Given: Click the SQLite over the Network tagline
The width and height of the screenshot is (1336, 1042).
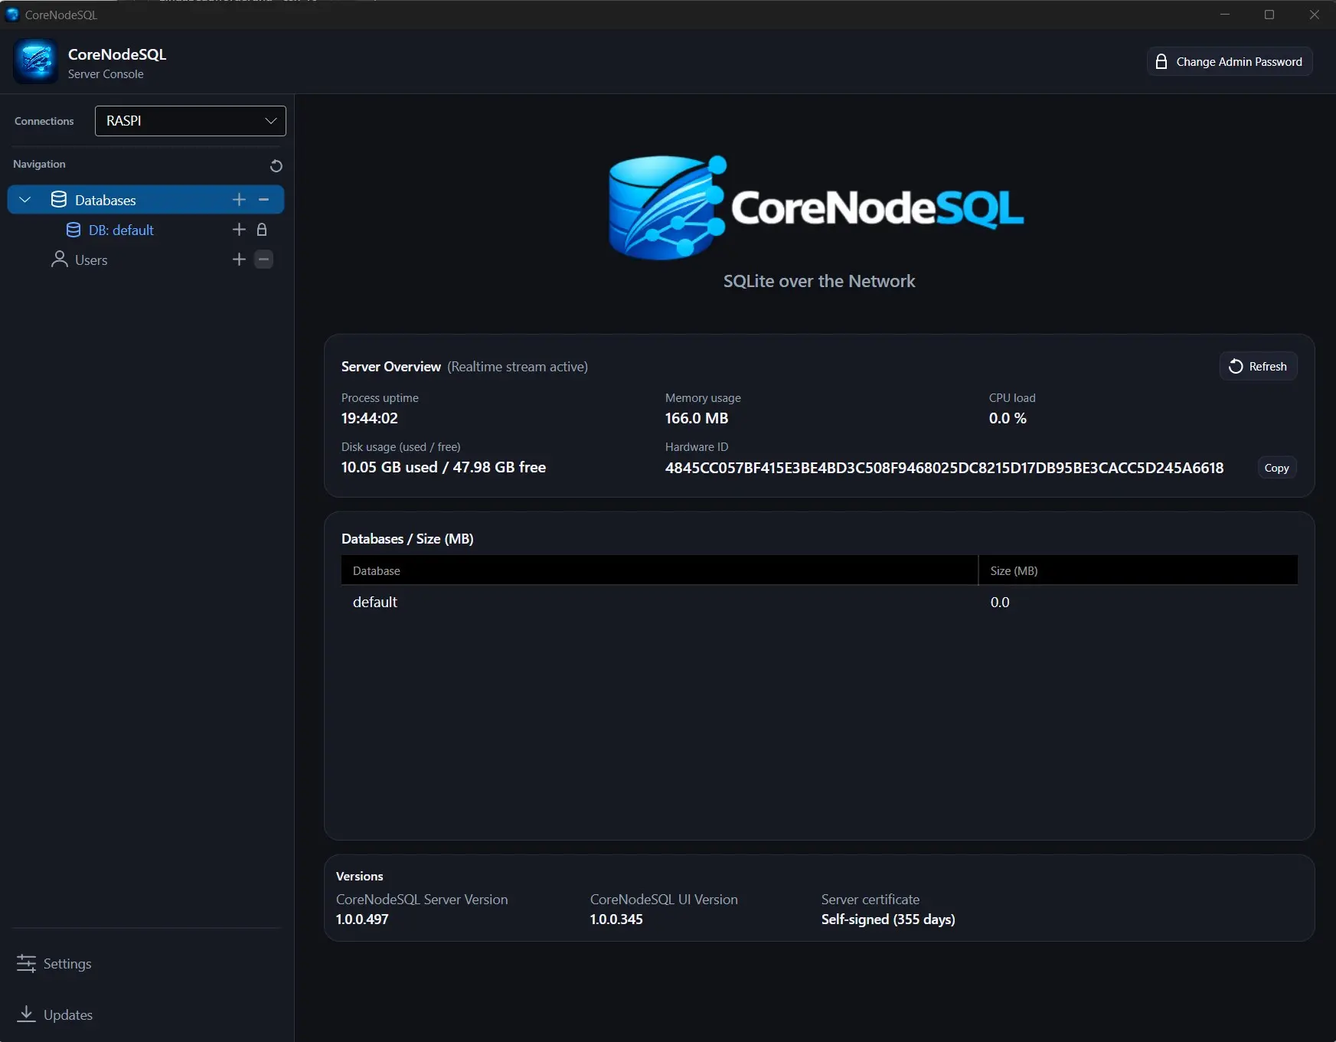Looking at the screenshot, I should [819, 281].
